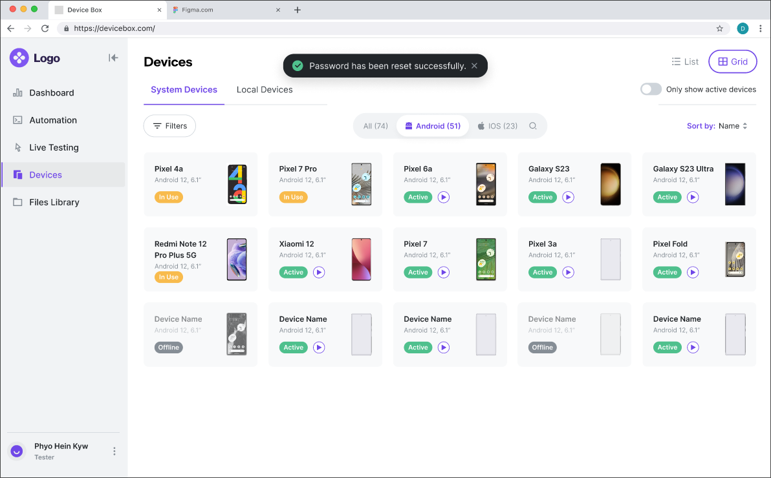
Task: Enable Only show active devices toggle
Action: tap(651, 89)
